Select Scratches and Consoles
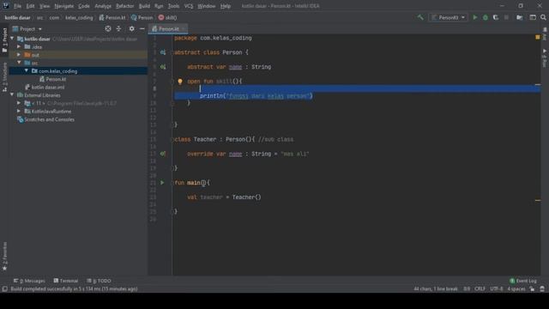The width and height of the screenshot is (549, 309). 45,119
